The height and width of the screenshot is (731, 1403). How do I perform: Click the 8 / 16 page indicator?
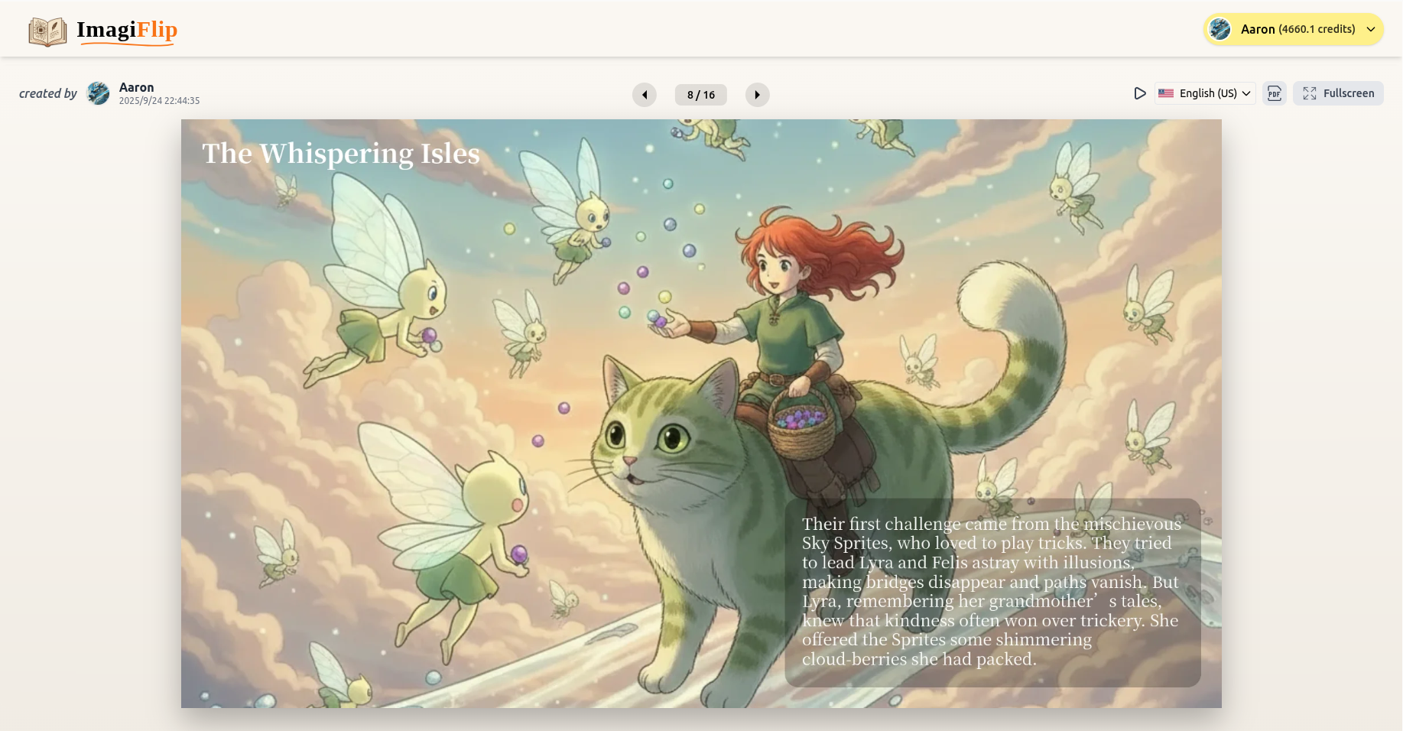(x=700, y=94)
